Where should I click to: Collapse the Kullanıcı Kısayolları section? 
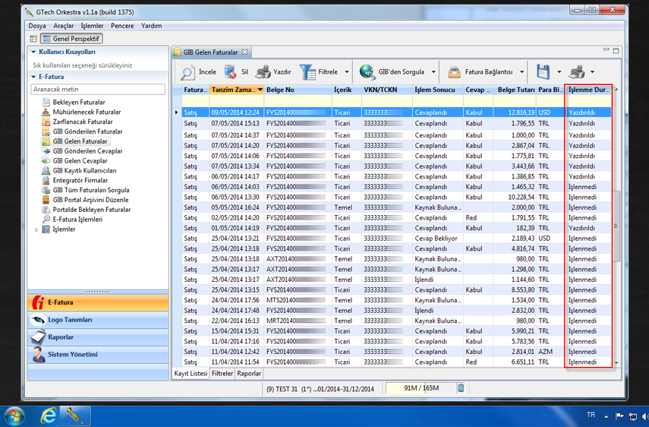[x=33, y=52]
